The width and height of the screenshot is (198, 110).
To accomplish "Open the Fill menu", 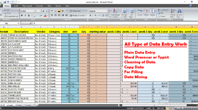I will pyautogui.click(x=161, y=13).
